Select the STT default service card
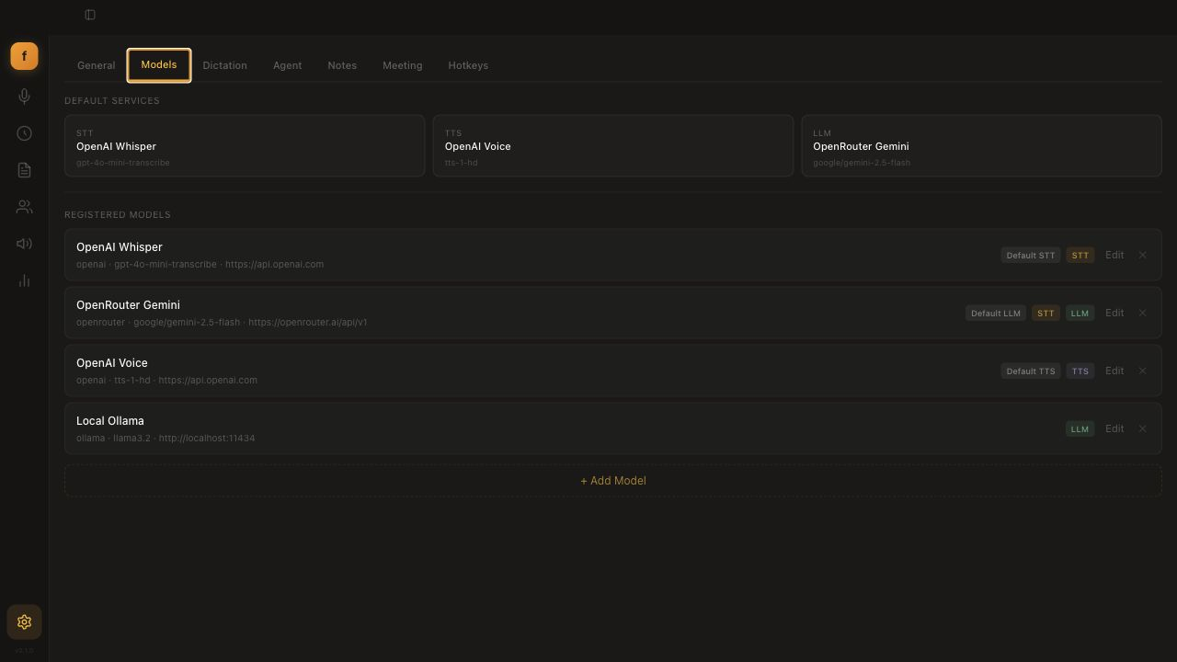The image size is (1177, 662). (245, 145)
